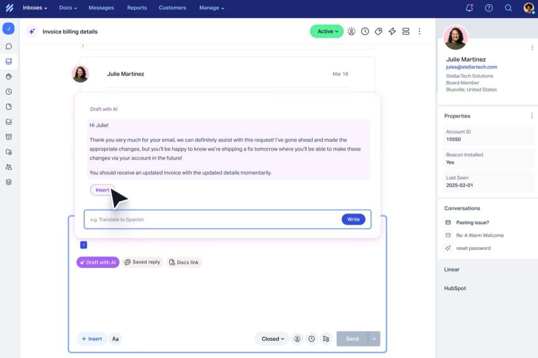Click the Docs link button
538x358 pixels.
click(184, 262)
